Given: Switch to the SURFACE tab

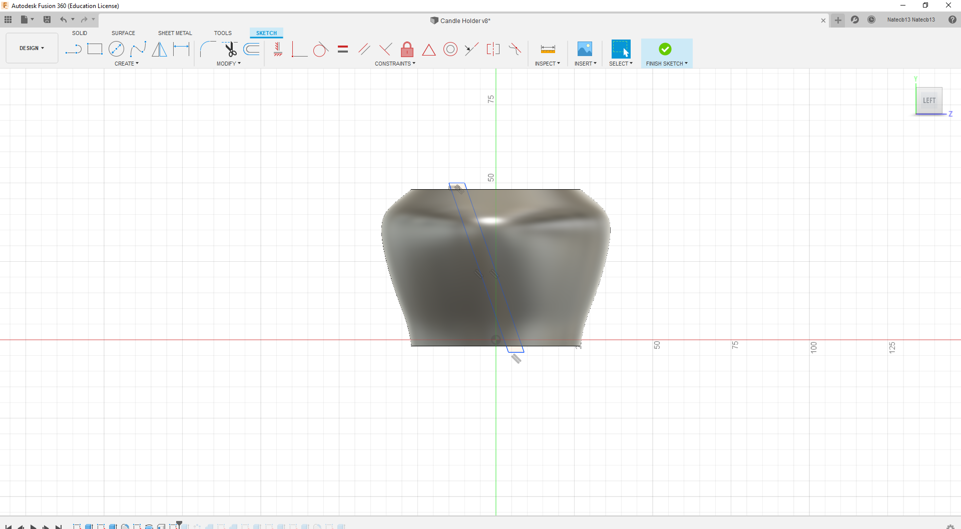Looking at the screenshot, I should (123, 33).
